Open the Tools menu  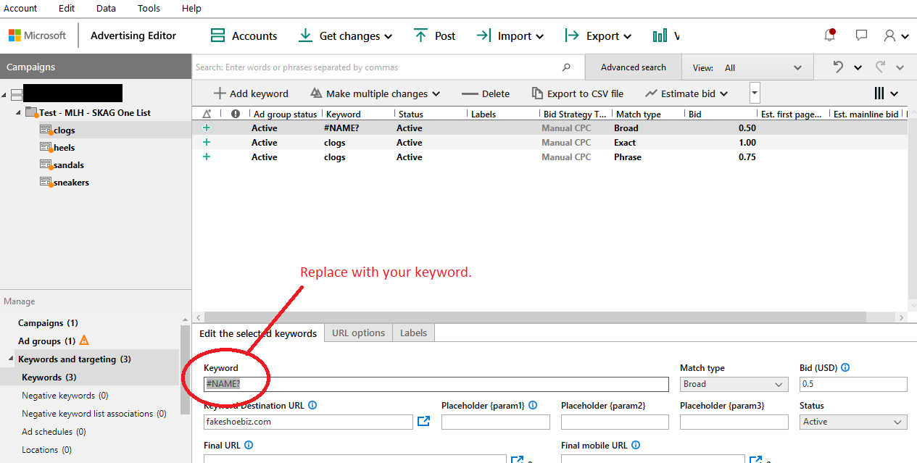pos(149,9)
